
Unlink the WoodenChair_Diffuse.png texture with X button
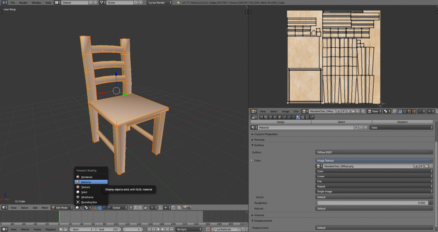(x=431, y=166)
